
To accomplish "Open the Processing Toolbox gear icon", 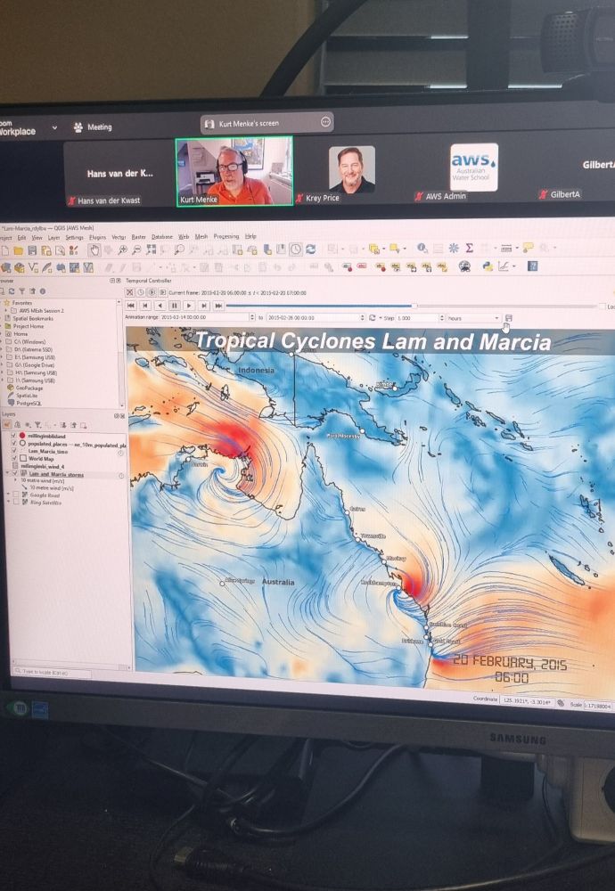I will click(x=454, y=248).
